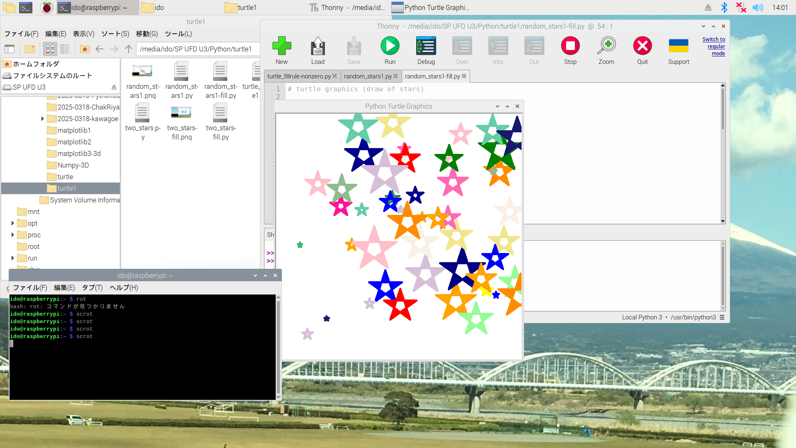The image size is (796, 448).
Task: Open the ツール(L) menu
Action: (x=178, y=34)
